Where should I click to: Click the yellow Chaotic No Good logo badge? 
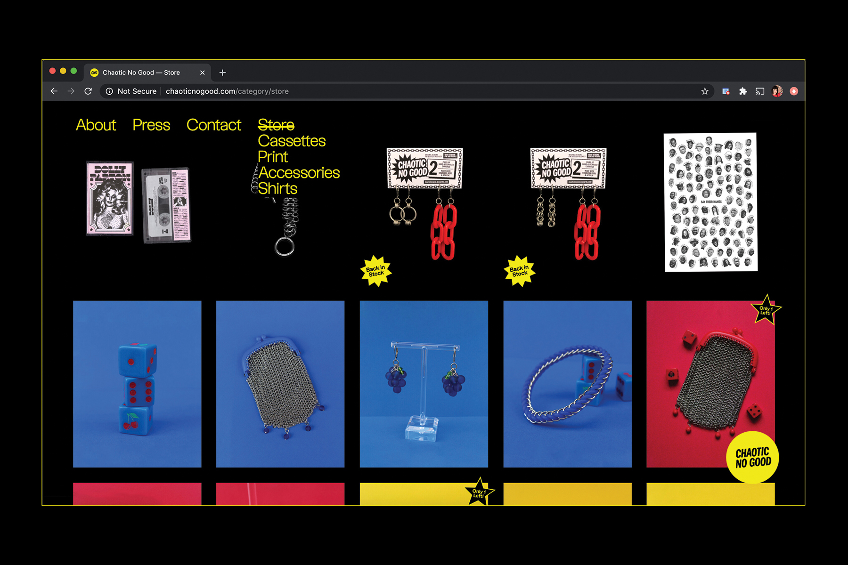point(753,457)
